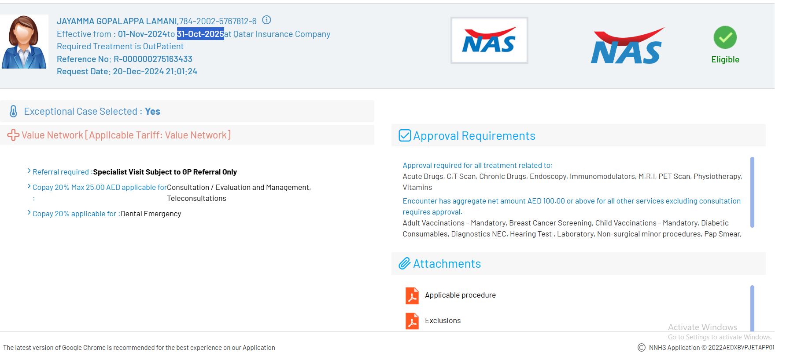Click the Approval Requirements panel scrollbar

tap(752, 192)
